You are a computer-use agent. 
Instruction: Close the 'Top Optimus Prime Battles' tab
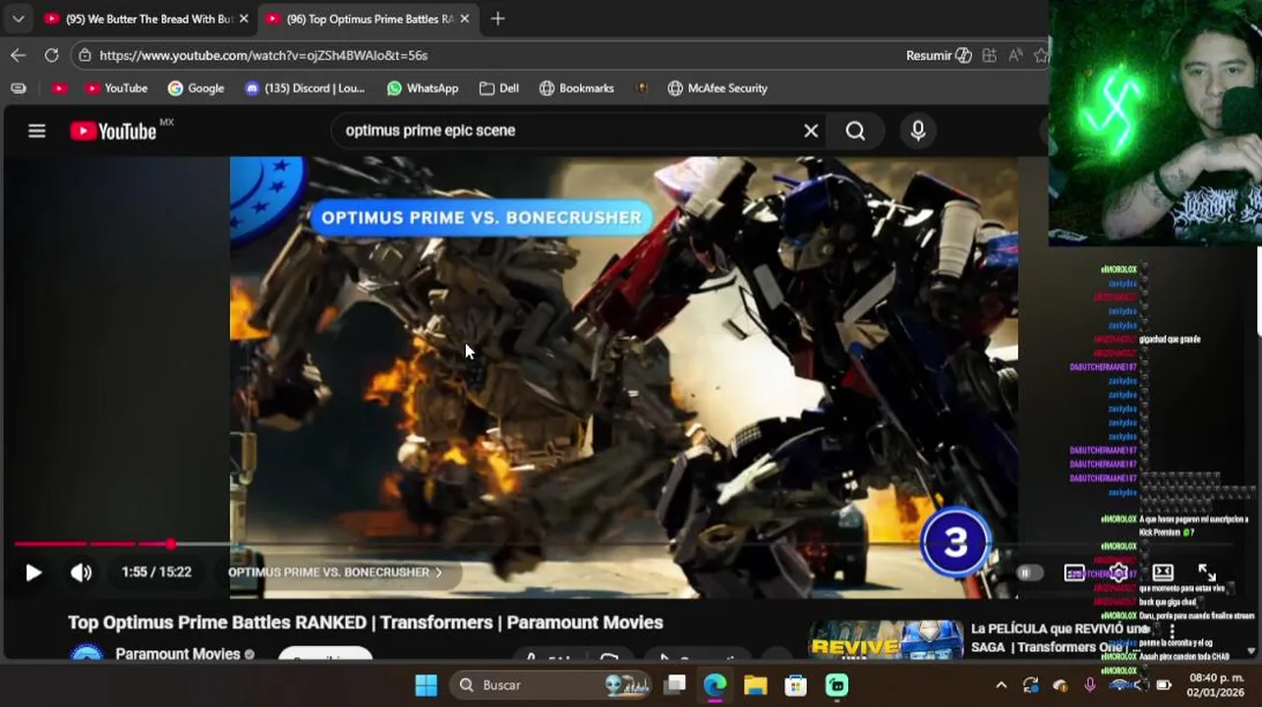[465, 19]
